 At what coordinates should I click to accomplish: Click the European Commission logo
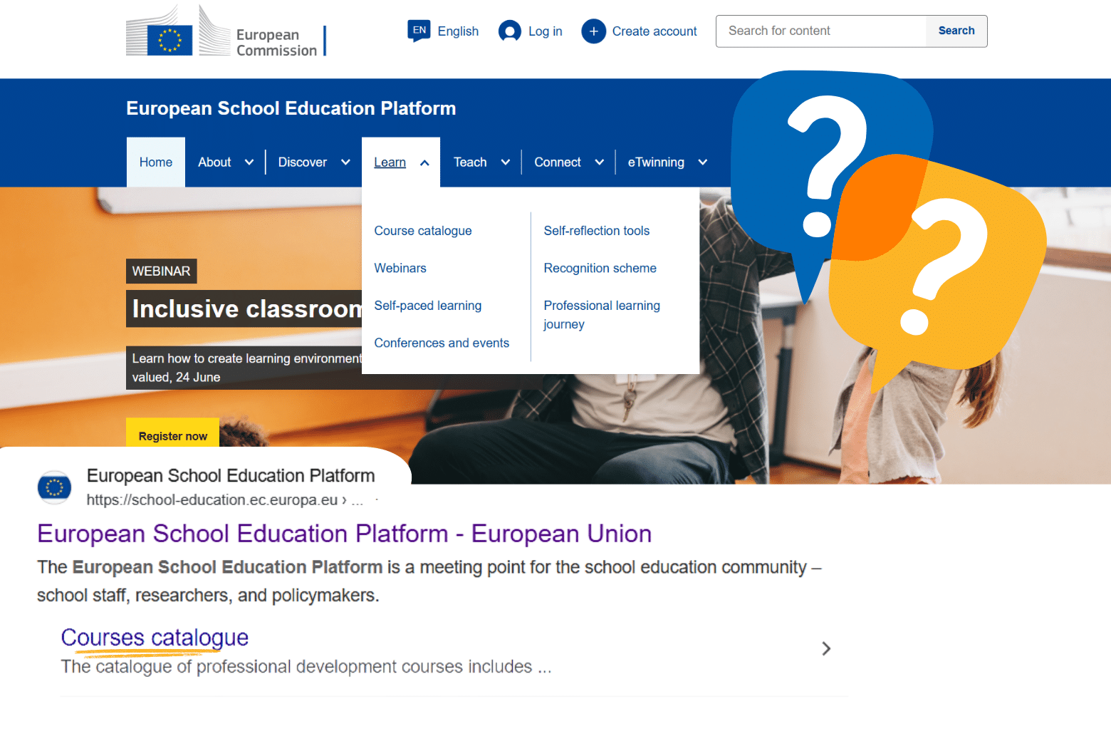tap(226, 32)
